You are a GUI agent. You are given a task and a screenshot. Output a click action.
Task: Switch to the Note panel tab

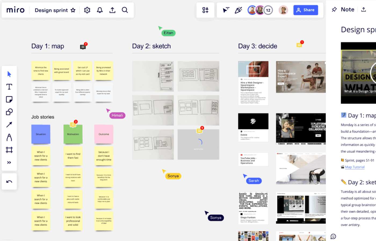[x=348, y=9]
